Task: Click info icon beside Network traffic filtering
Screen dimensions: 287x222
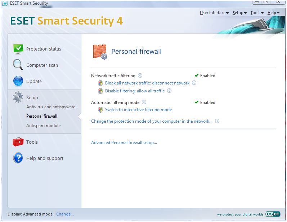Action: pyautogui.click(x=140, y=76)
